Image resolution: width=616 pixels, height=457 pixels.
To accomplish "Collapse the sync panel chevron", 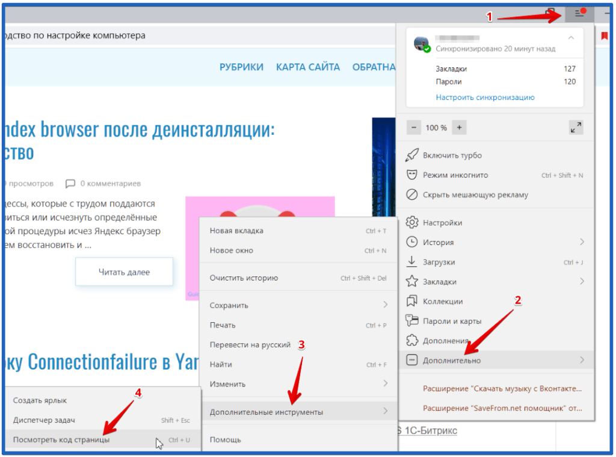I will coord(571,38).
